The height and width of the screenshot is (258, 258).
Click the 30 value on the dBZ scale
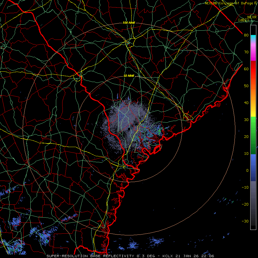point(246,120)
